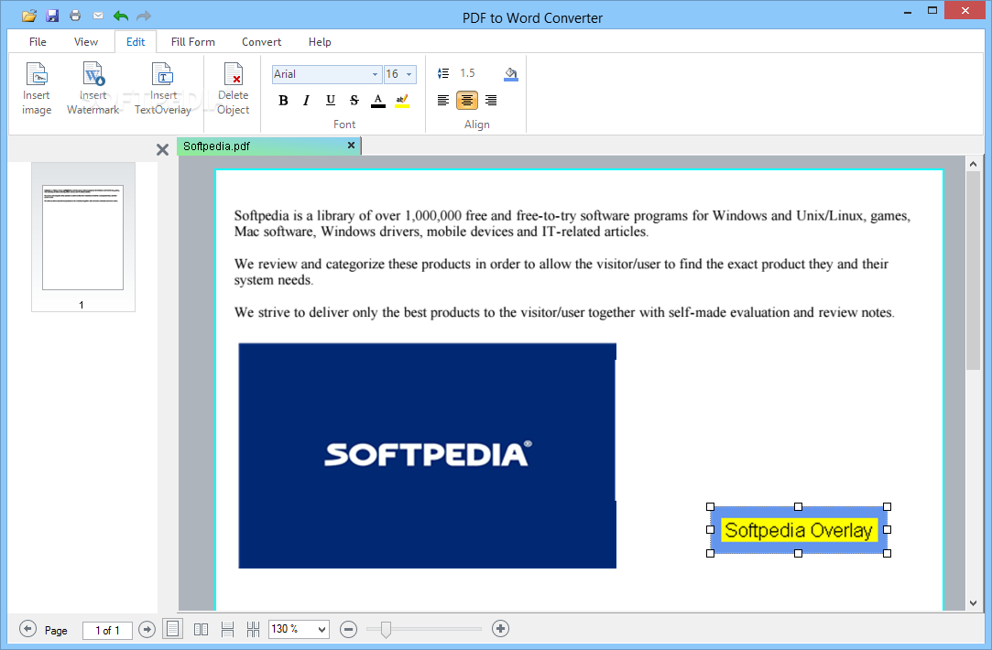Toggle bold formatting
This screenshot has height=650, width=992.
(x=283, y=101)
